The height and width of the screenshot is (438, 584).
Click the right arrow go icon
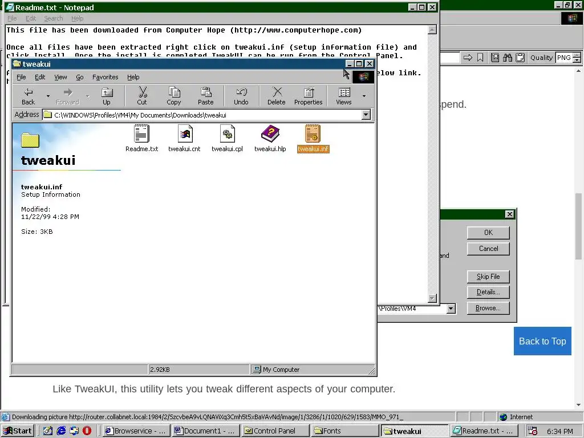[468, 58]
